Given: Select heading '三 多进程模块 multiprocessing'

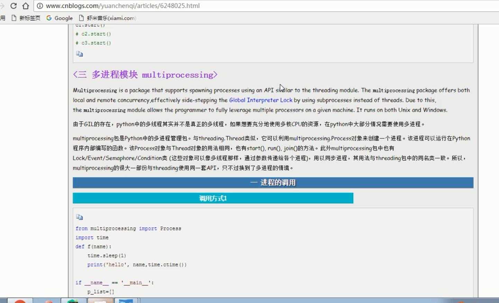Looking at the screenshot, I should tap(145, 74).
